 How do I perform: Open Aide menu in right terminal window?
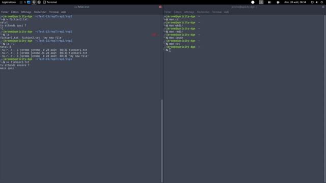point(227,12)
